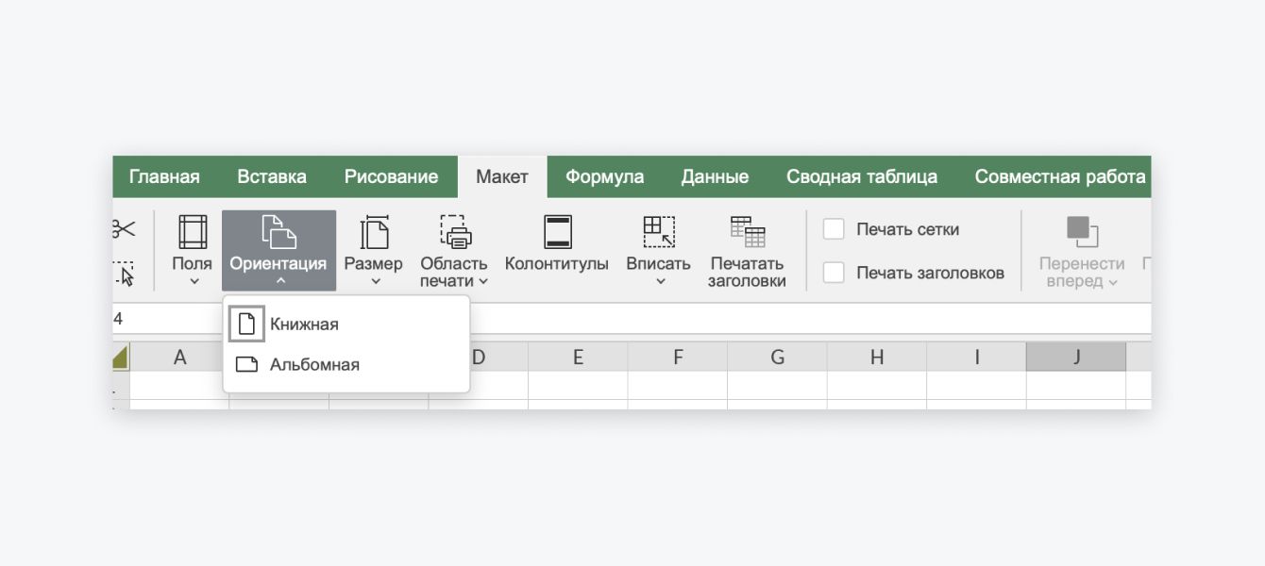This screenshot has width=1265, height=566.
Task: Select column header G
Action: pyautogui.click(x=777, y=358)
